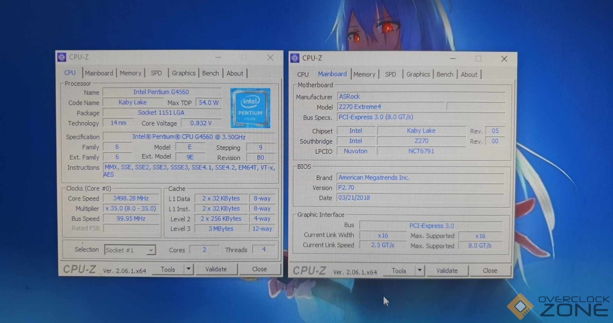Viewport: 613px width, 323px height.
Task: Switch to Memory tab in left window
Action: point(130,73)
